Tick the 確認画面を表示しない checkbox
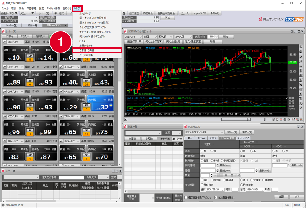Image resolution: width=306 pixels, height=208 pixels. tap(186, 197)
